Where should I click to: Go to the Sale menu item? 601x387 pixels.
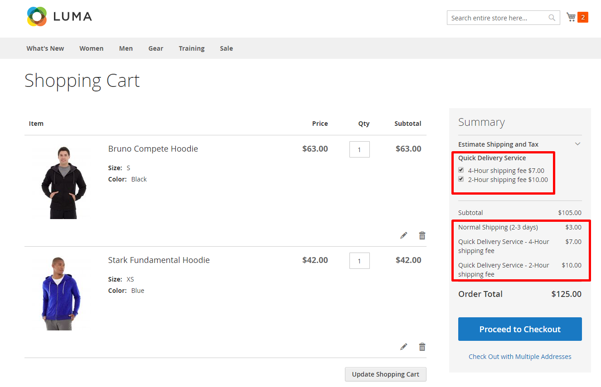pos(226,48)
